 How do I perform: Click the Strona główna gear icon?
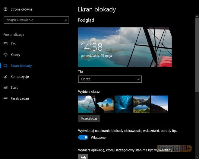tap(5, 9)
